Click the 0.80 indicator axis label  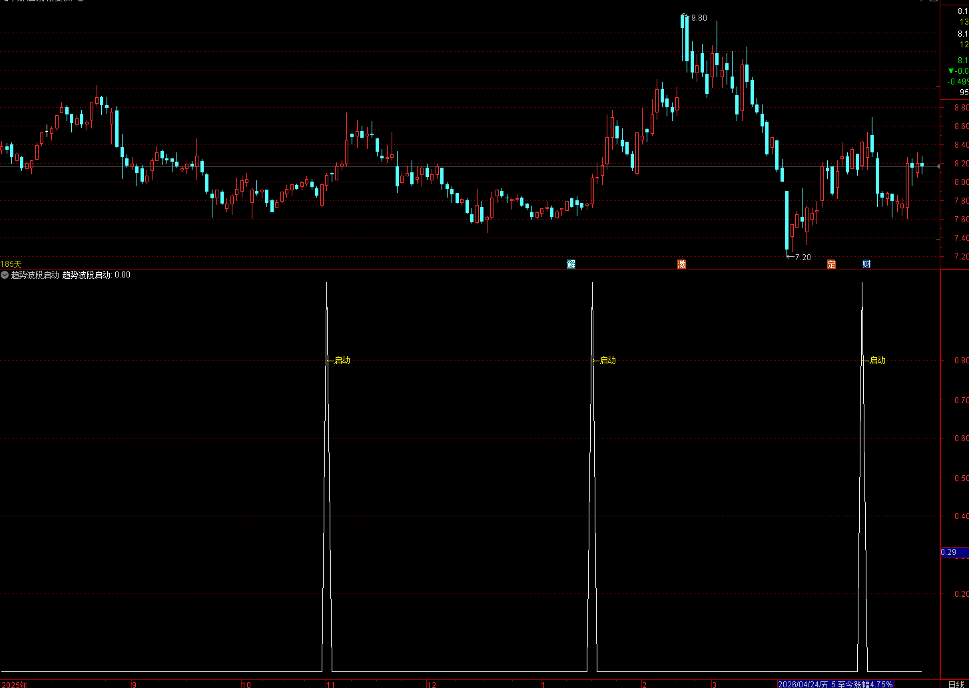click(x=961, y=361)
